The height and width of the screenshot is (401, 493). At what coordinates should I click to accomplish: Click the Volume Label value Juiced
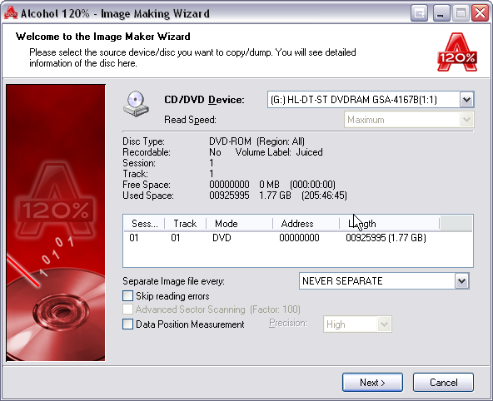[x=310, y=152]
